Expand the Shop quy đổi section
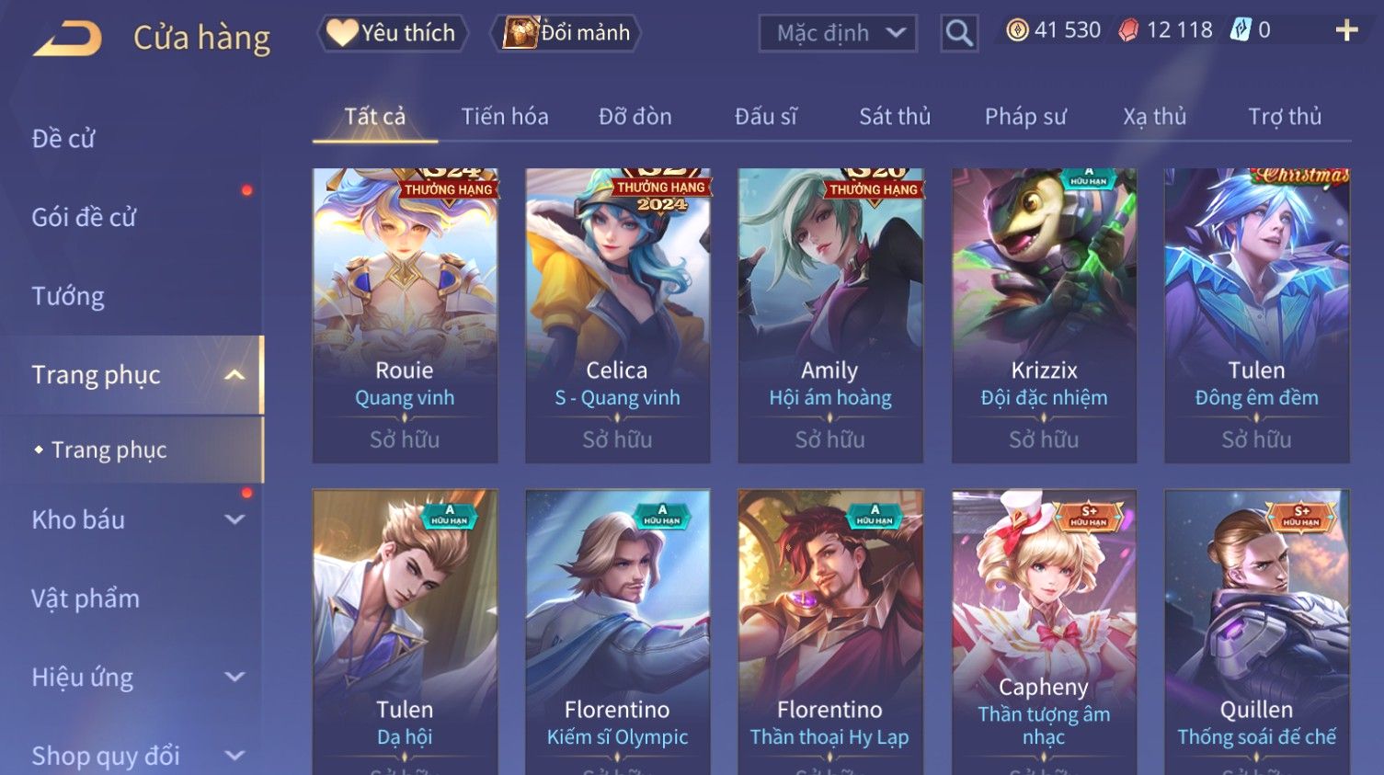 [x=234, y=756]
